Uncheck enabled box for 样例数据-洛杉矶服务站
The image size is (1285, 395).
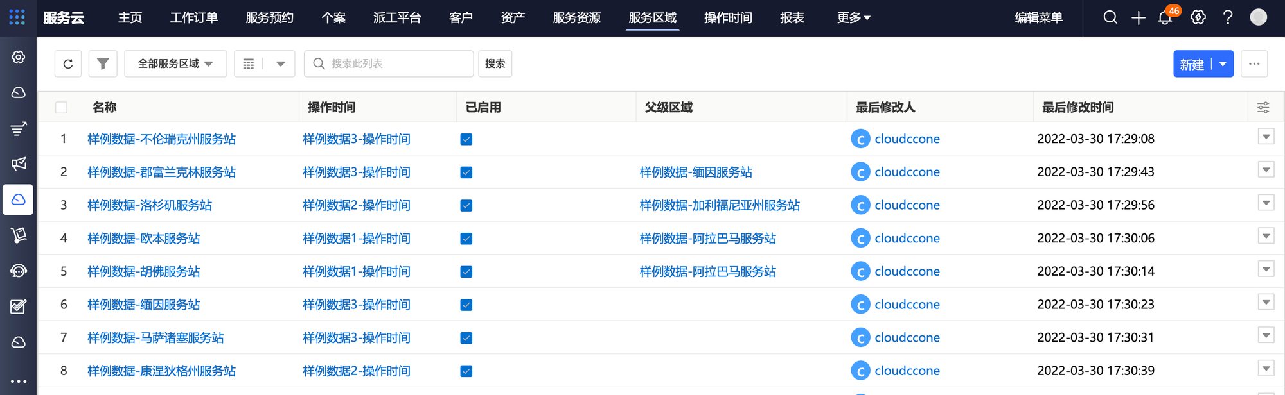tap(466, 205)
